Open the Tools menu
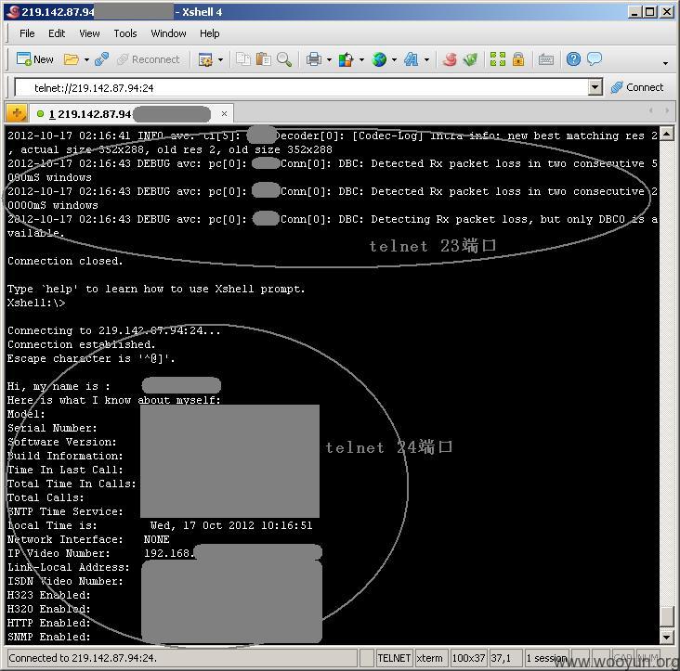680x671 pixels. pyautogui.click(x=124, y=33)
